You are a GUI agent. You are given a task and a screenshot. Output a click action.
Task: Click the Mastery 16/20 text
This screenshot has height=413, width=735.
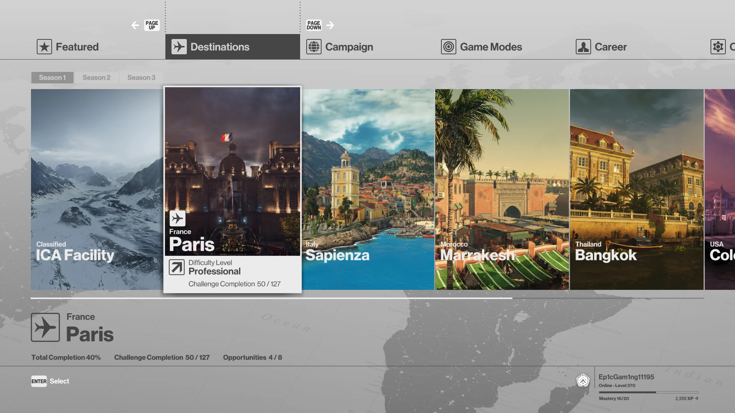coord(614,398)
